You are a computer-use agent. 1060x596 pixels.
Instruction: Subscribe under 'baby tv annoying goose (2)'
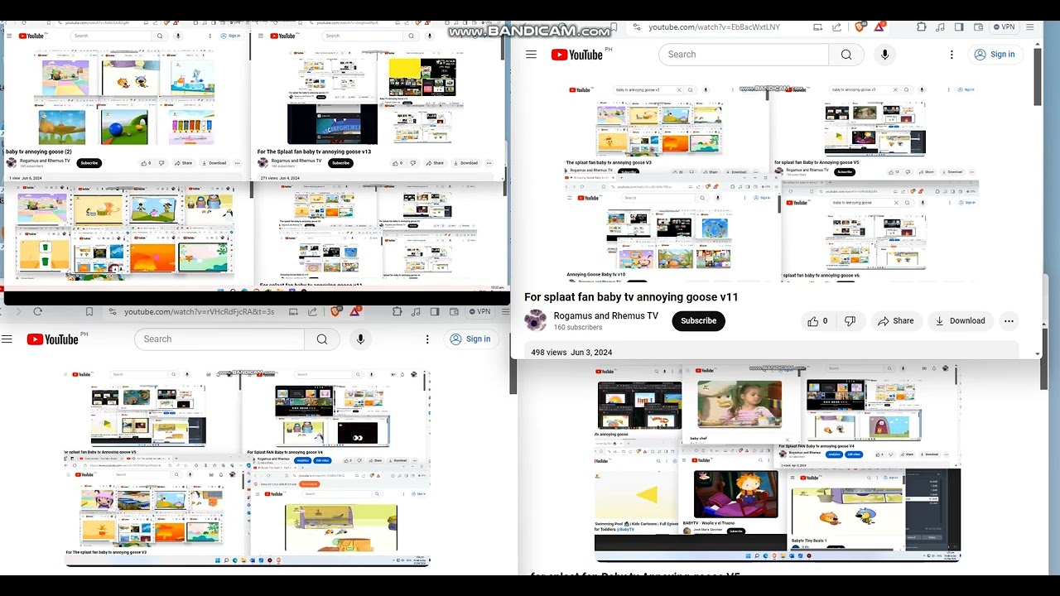(89, 163)
